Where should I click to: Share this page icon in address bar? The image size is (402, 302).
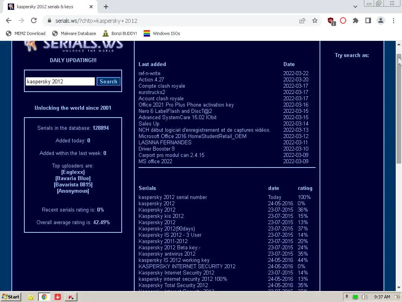click(302, 20)
